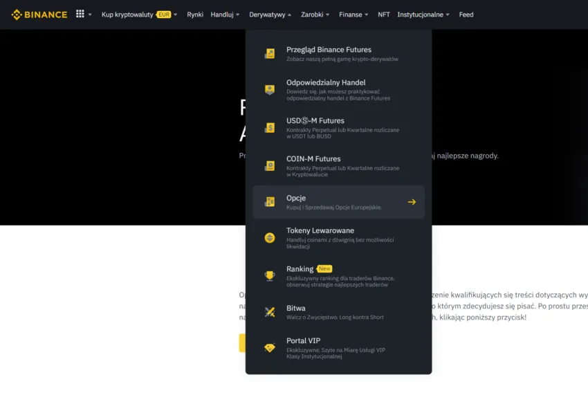Open Przegląd Binance Futures entry
This screenshot has height=395, width=588.
(339, 54)
